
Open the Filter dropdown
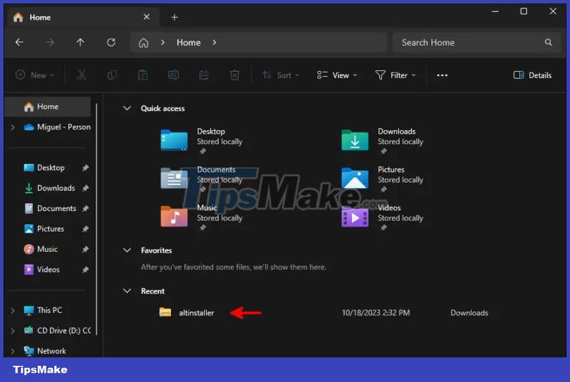coord(395,75)
